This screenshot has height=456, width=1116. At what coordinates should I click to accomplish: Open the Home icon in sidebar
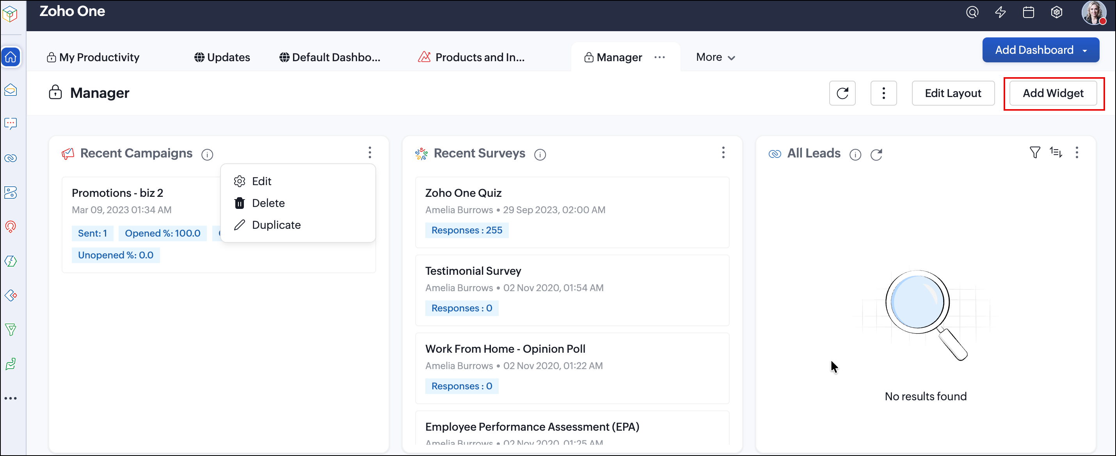[11, 57]
